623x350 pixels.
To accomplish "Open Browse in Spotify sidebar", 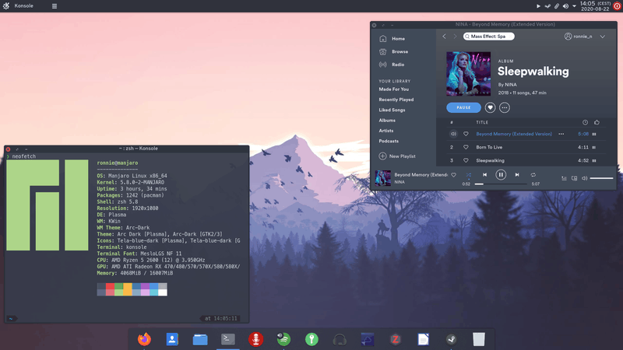I will click(394, 51).
